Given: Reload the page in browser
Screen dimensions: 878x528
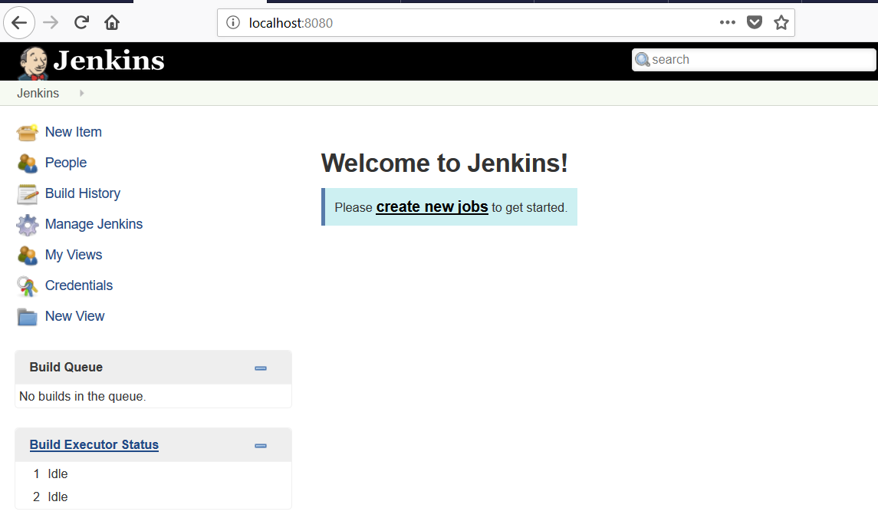Looking at the screenshot, I should click(x=81, y=23).
